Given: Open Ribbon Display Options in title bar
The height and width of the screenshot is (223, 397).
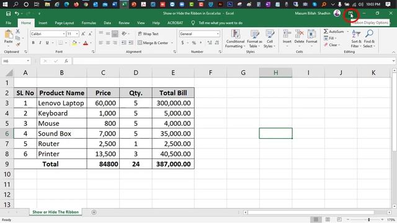Looking at the screenshot, I should pos(350,14).
